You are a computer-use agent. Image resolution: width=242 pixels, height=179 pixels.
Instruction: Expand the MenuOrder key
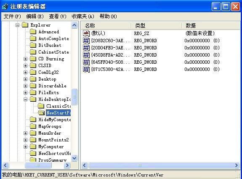(x=26, y=133)
